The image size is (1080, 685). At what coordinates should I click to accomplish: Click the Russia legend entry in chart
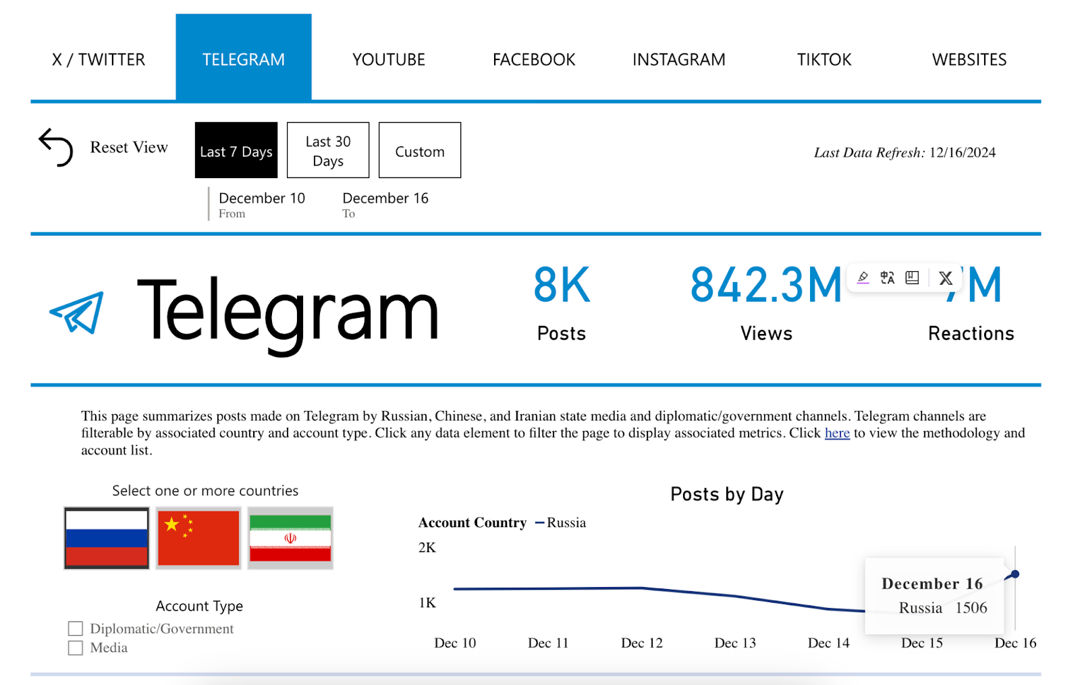(561, 522)
